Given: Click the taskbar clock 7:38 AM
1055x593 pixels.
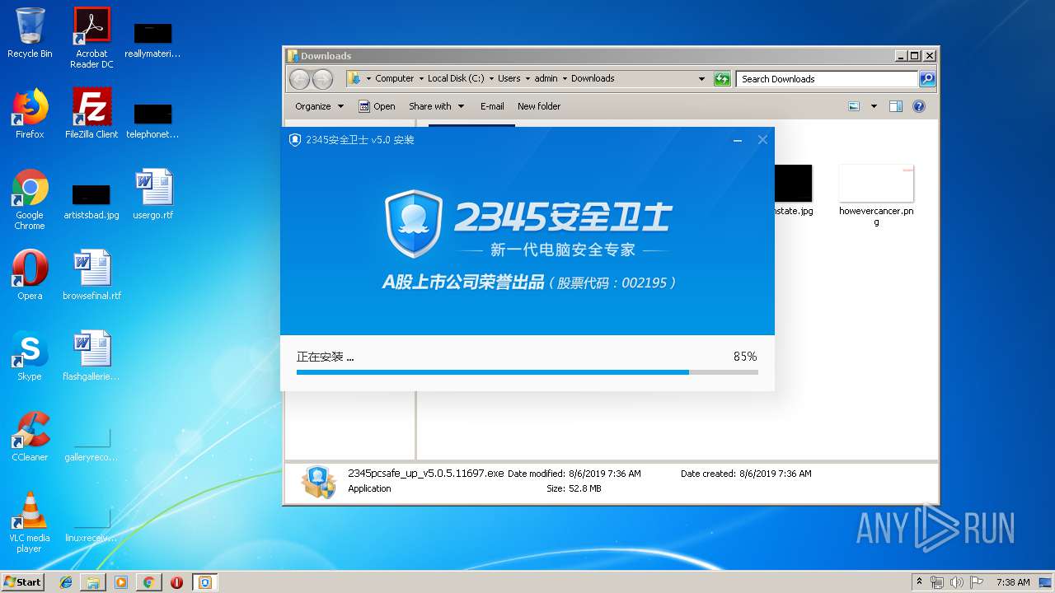Looking at the screenshot, I should tap(1013, 582).
